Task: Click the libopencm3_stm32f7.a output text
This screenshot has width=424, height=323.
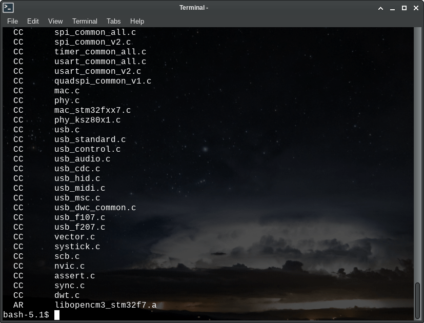Action: [105, 305]
